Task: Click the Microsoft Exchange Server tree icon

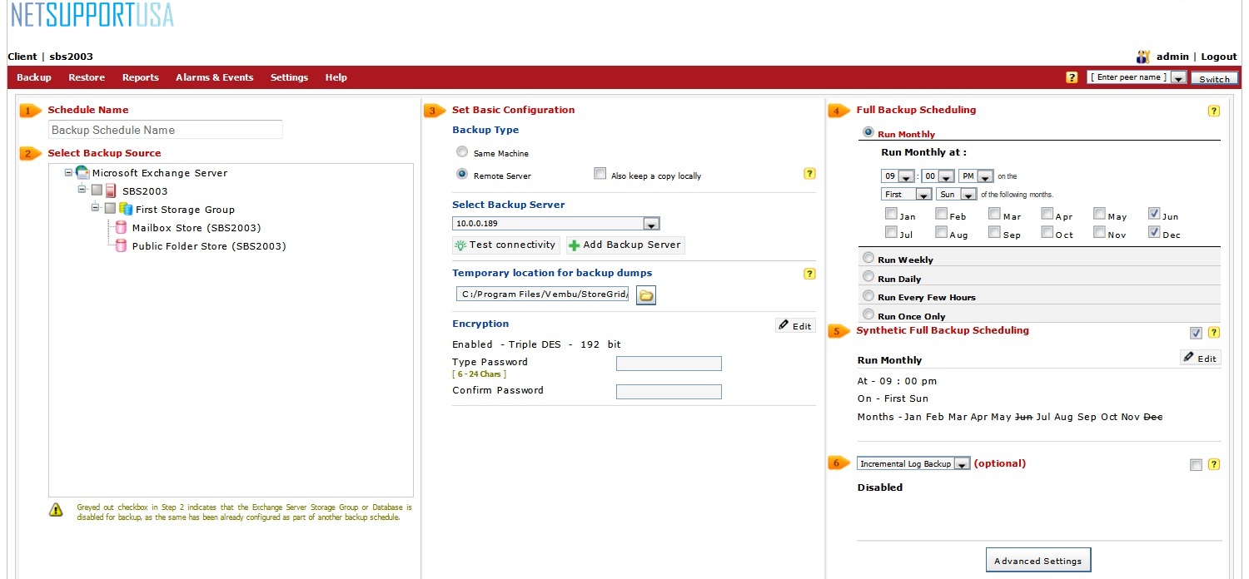Action: pos(82,173)
